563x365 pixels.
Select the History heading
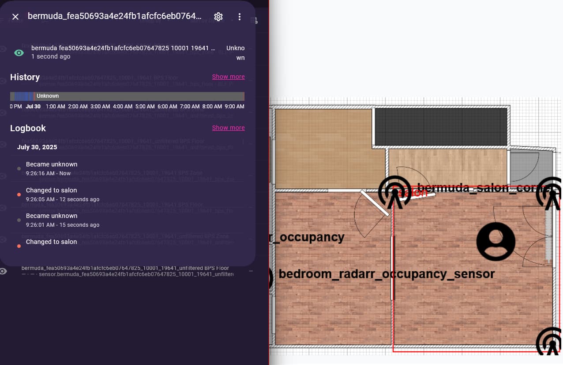[x=25, y=77]
